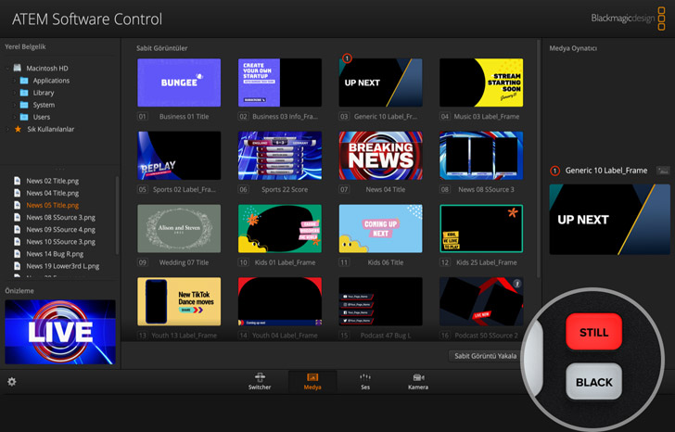This screenshot has height=432, width=675.
Task: Select the Breaking News still thumbnail
Action: tap(380, 155)
